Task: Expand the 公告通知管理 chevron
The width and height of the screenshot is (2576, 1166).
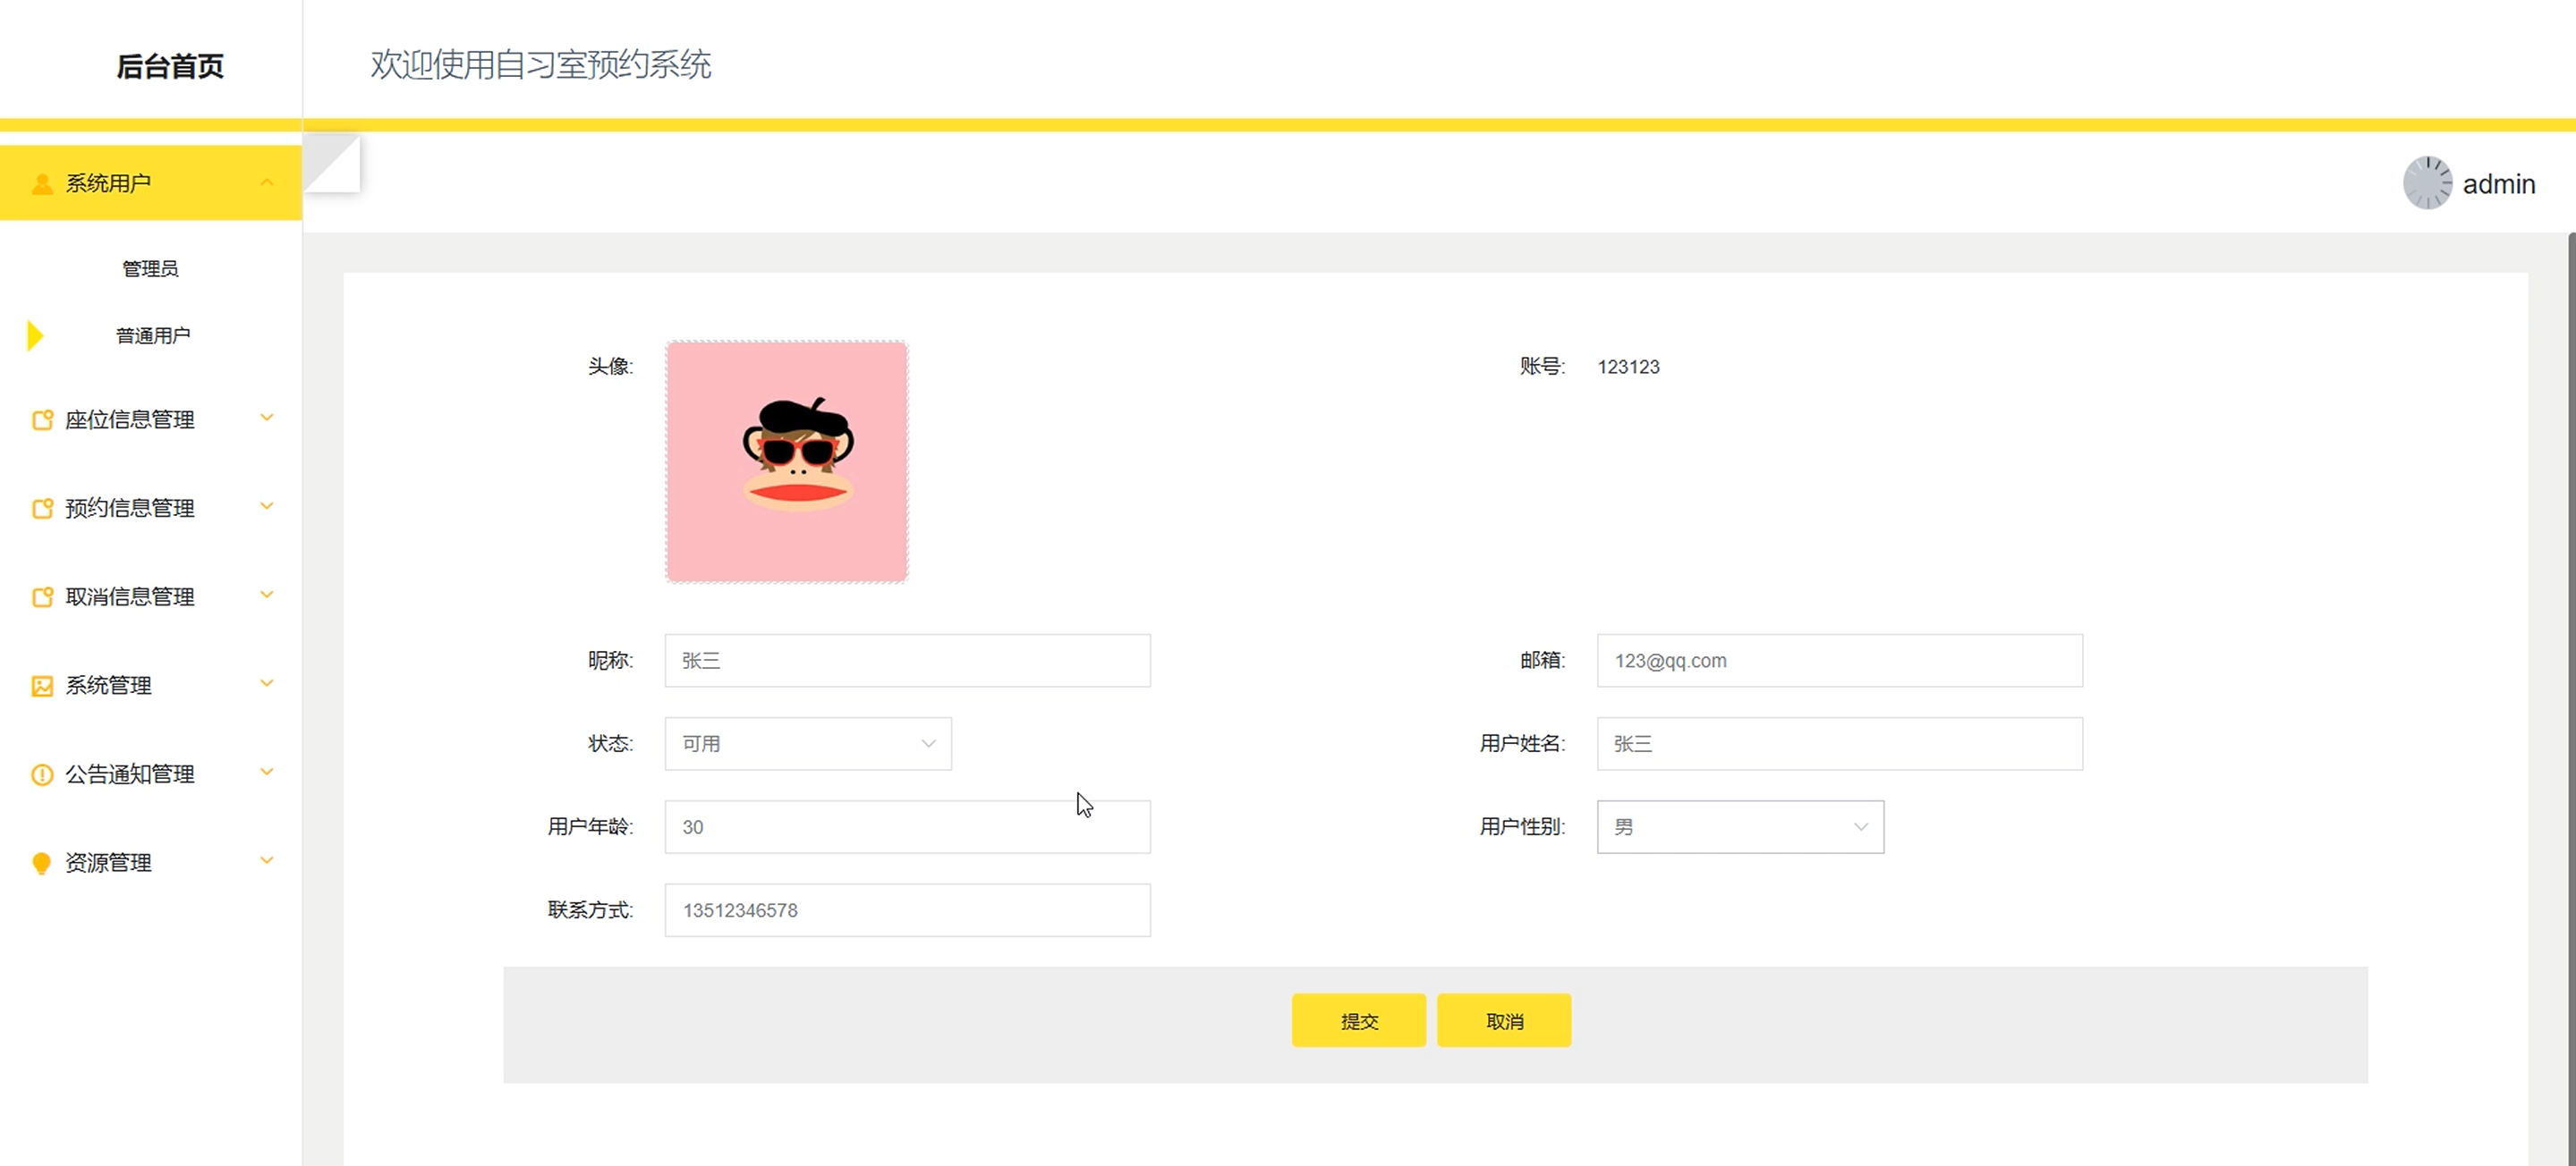Action: pyautogui.click(x=267, y=772)
